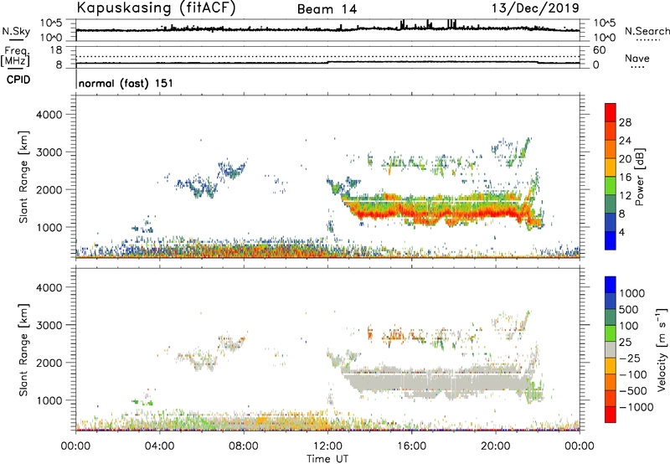
Task: Click the gray segment of the velocity colorbar
Action: (x=611, y=349)
